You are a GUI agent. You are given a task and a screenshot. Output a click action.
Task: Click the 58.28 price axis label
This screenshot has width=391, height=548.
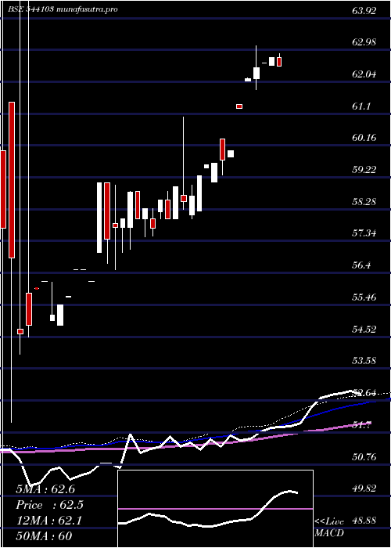pyautogui.click(x=364, y=202)
